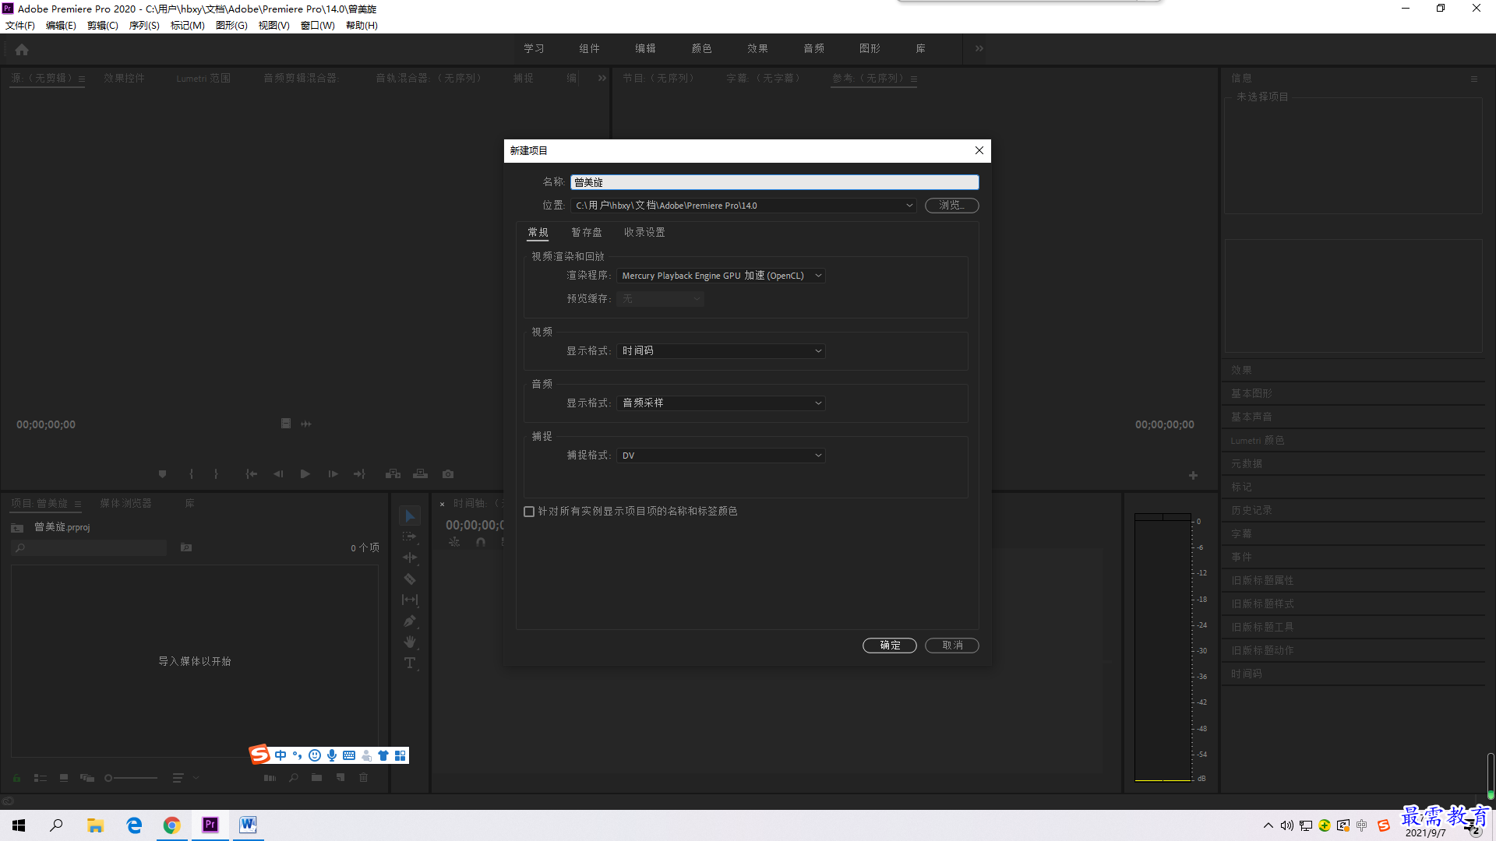
Task: Expand the Location path dropdown
Action: tap(909, 206)
